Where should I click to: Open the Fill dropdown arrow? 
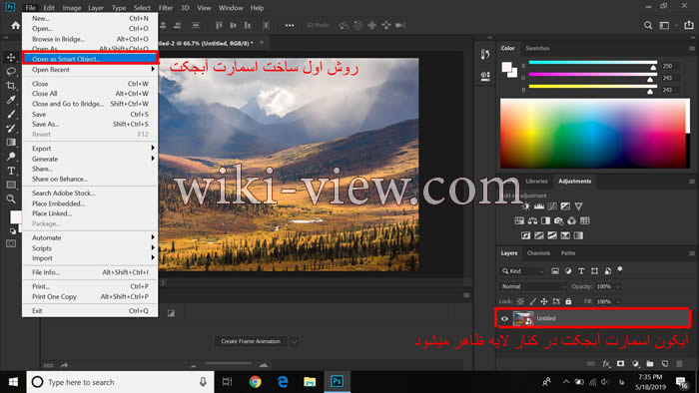tap(618, 302)
